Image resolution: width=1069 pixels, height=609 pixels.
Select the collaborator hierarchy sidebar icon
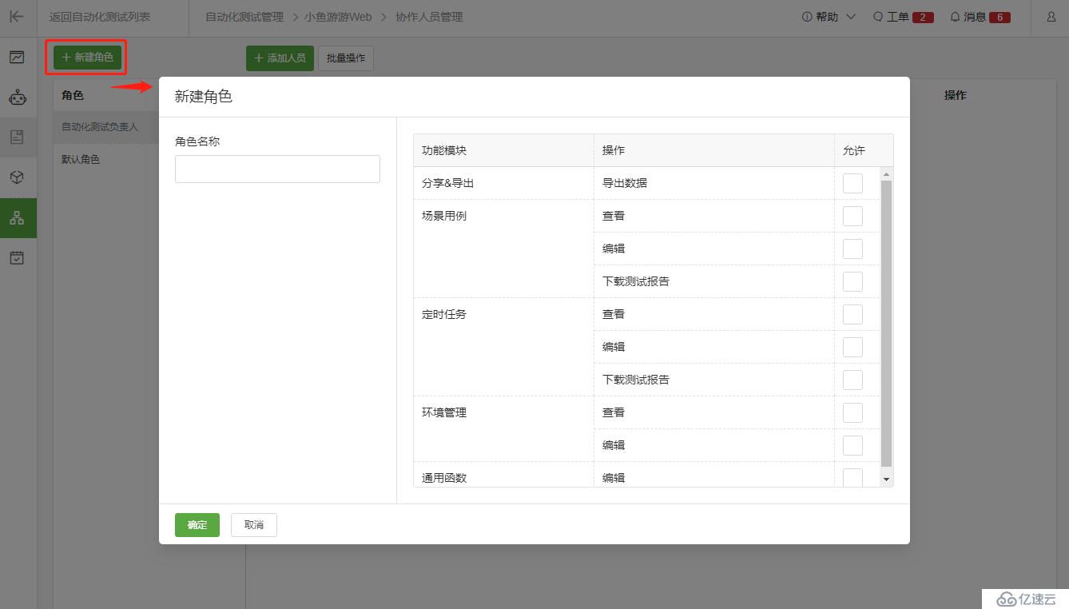point(17,217)
